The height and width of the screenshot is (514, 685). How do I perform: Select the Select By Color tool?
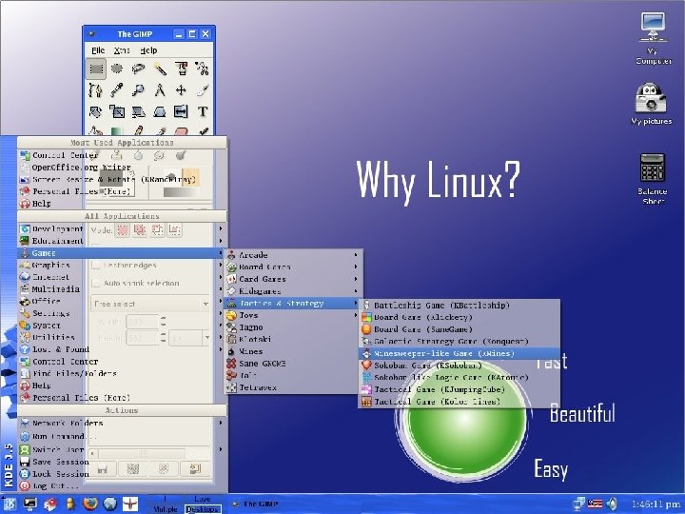click(x=181, y=69)
